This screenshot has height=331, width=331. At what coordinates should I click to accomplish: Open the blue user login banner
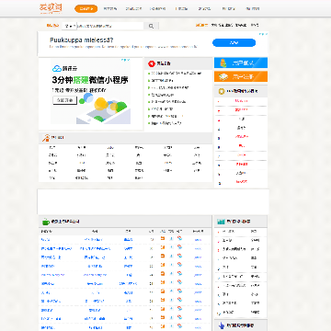[x=241, y=63]
